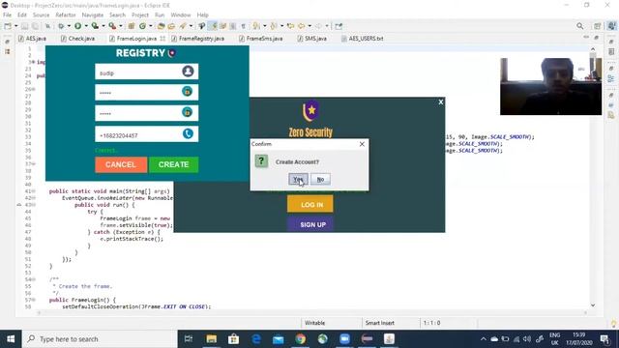Collapse the code fold at line 41

coord(34,191)
